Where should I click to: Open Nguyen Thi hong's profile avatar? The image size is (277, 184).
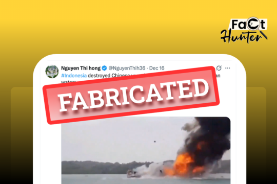point(52,72)
